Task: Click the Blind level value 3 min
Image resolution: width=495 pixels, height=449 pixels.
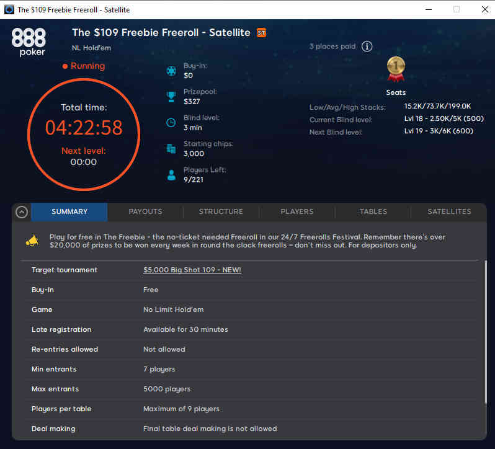Action: pyautogui.click(x=192, y=128)
